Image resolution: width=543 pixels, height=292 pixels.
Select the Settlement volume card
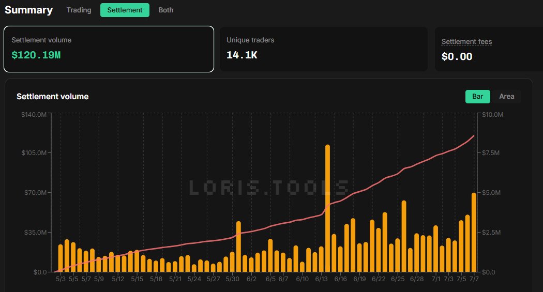tap(109, 49)
